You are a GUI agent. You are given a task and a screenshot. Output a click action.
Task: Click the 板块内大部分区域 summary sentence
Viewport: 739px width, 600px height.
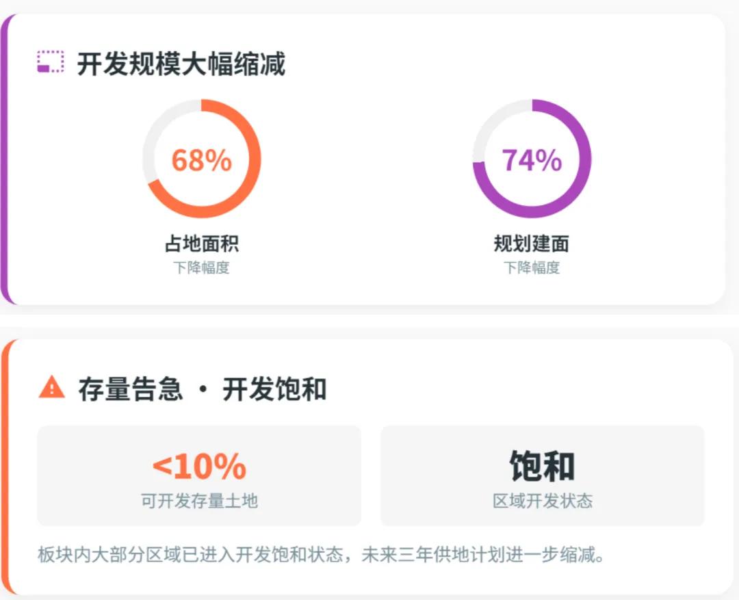pos(322,555)
